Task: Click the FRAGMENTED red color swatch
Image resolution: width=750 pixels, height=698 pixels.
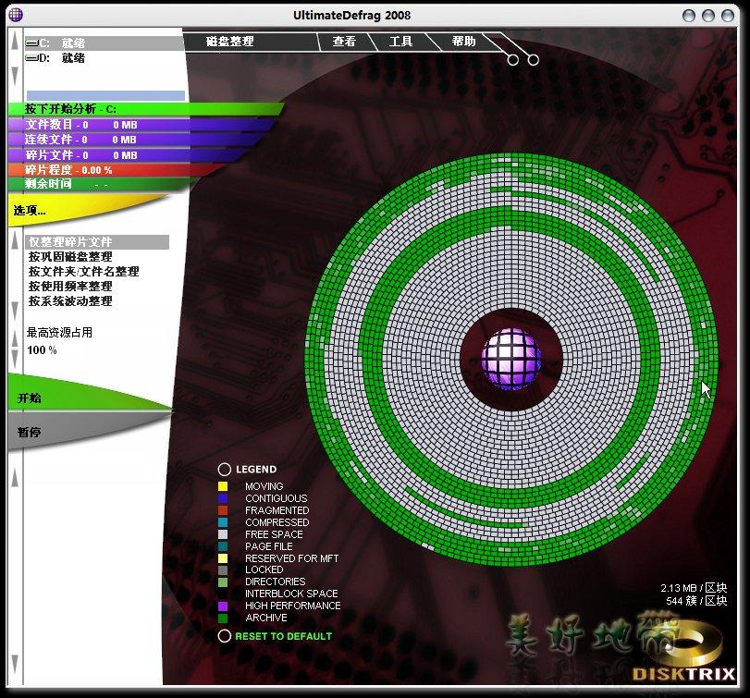Action: click(223, 510)
